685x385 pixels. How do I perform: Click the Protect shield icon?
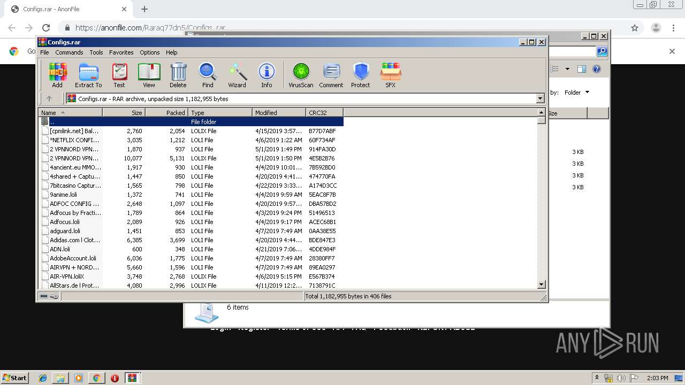pyautogui.click(x=361, y=75)
